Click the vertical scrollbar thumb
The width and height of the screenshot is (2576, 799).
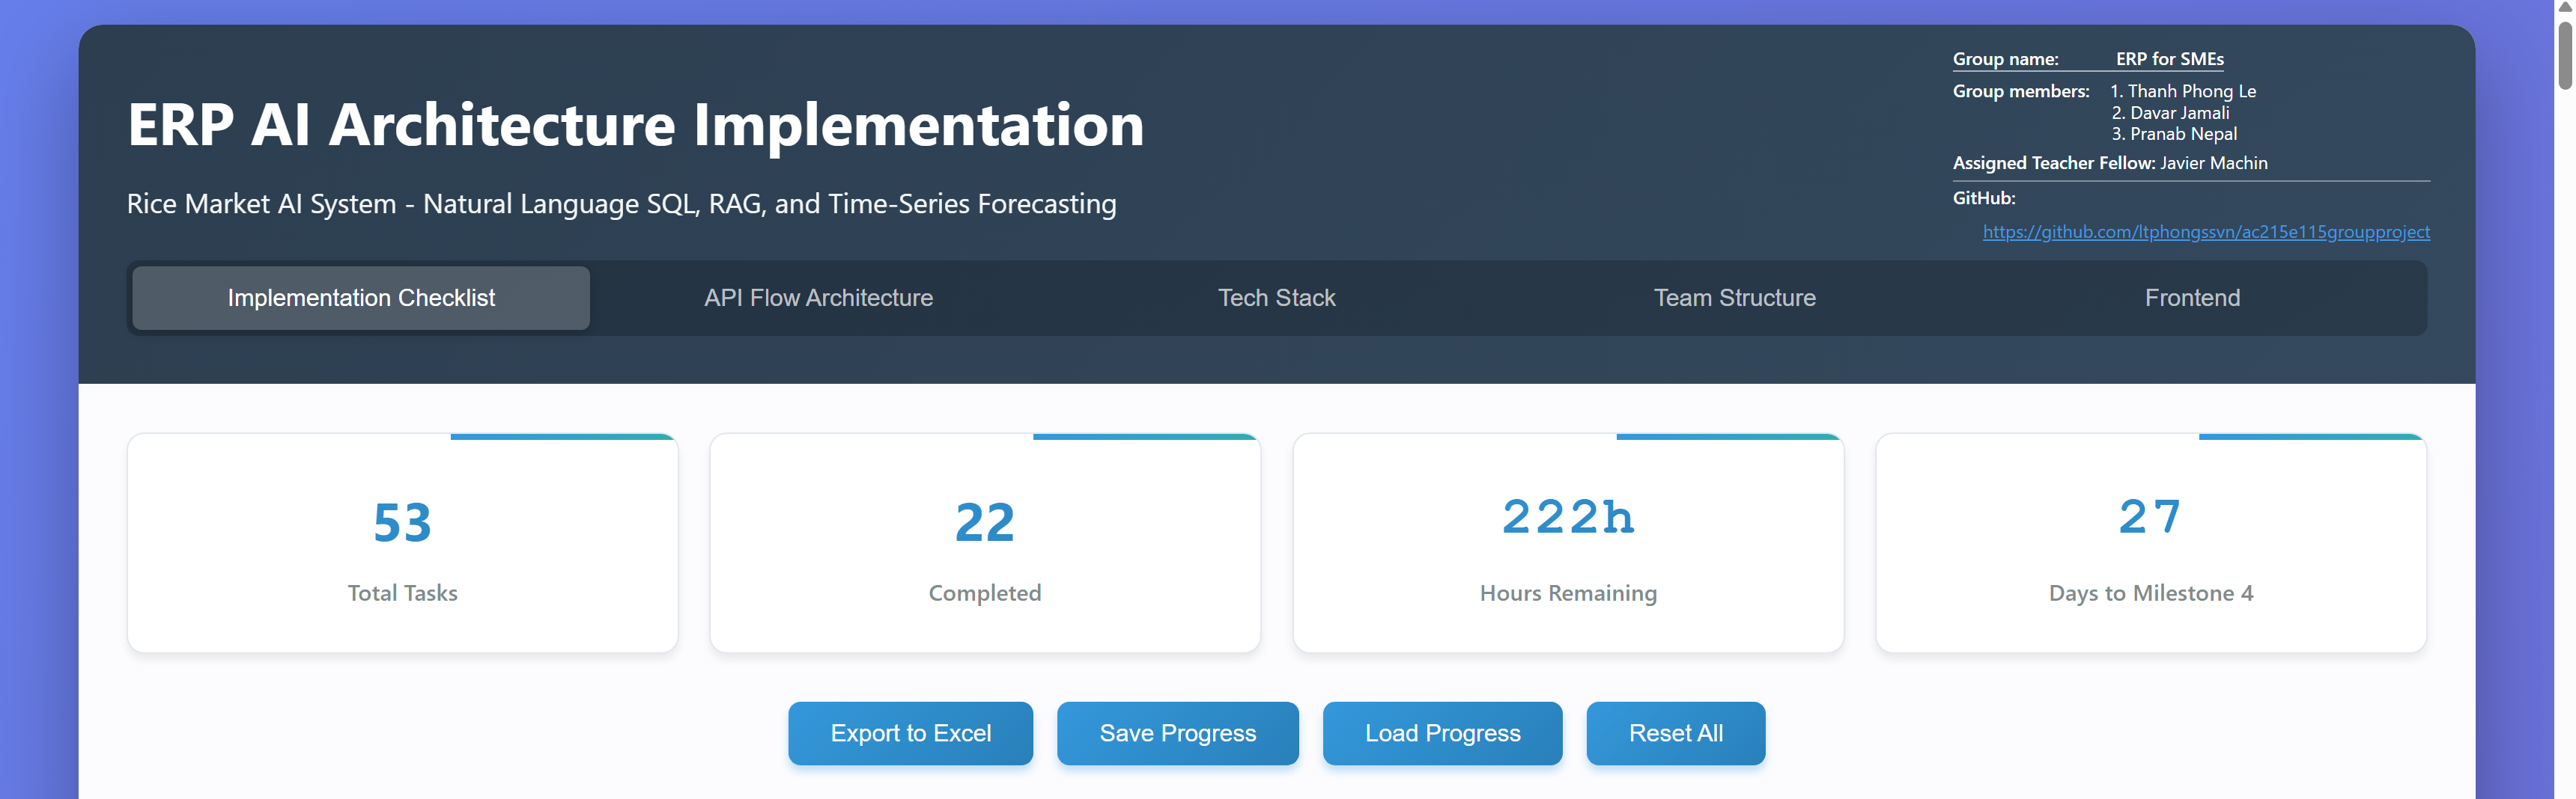[2565, 55]
